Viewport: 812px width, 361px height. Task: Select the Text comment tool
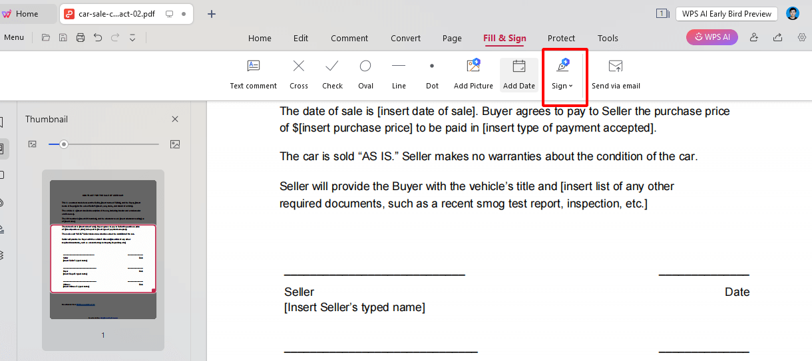click(x=253, y=74)
